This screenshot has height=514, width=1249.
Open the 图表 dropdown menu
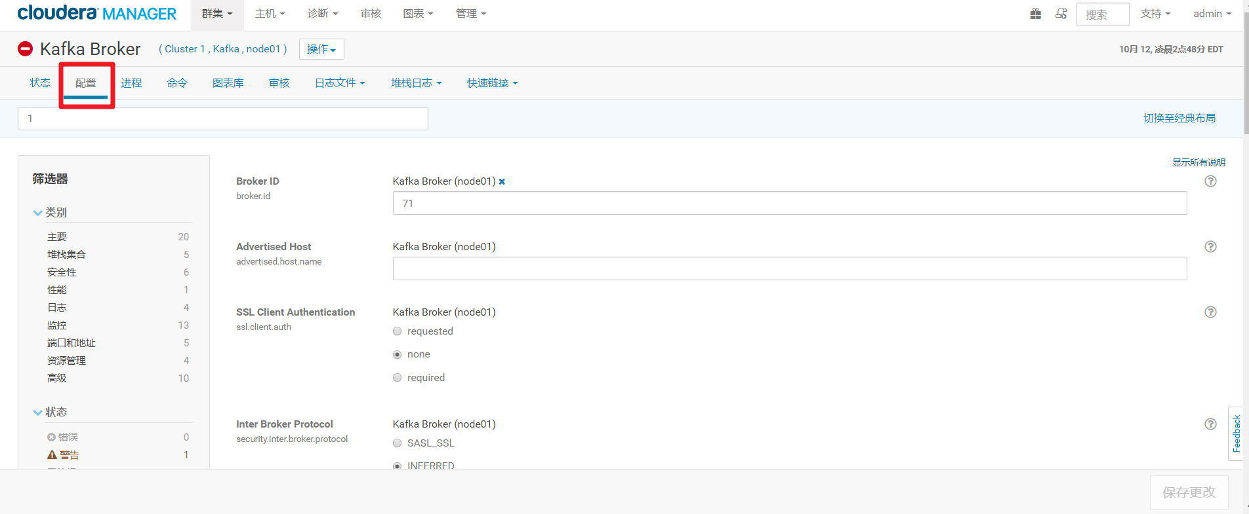[418, 14]
